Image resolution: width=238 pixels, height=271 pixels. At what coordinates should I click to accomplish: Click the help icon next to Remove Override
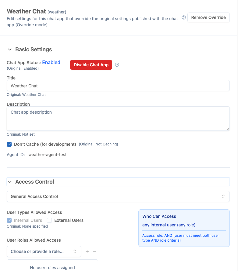point(183,17)
